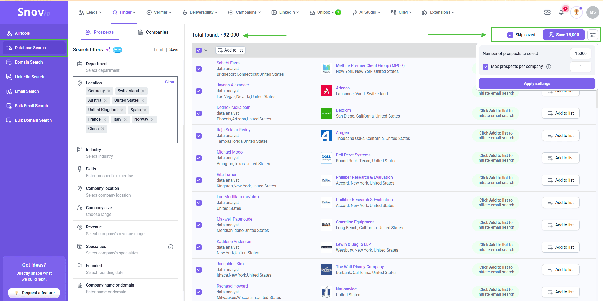Remove Germany location tag
This screenshot has width=603, height=301.
pyautogui.click(x=109, y=91)
